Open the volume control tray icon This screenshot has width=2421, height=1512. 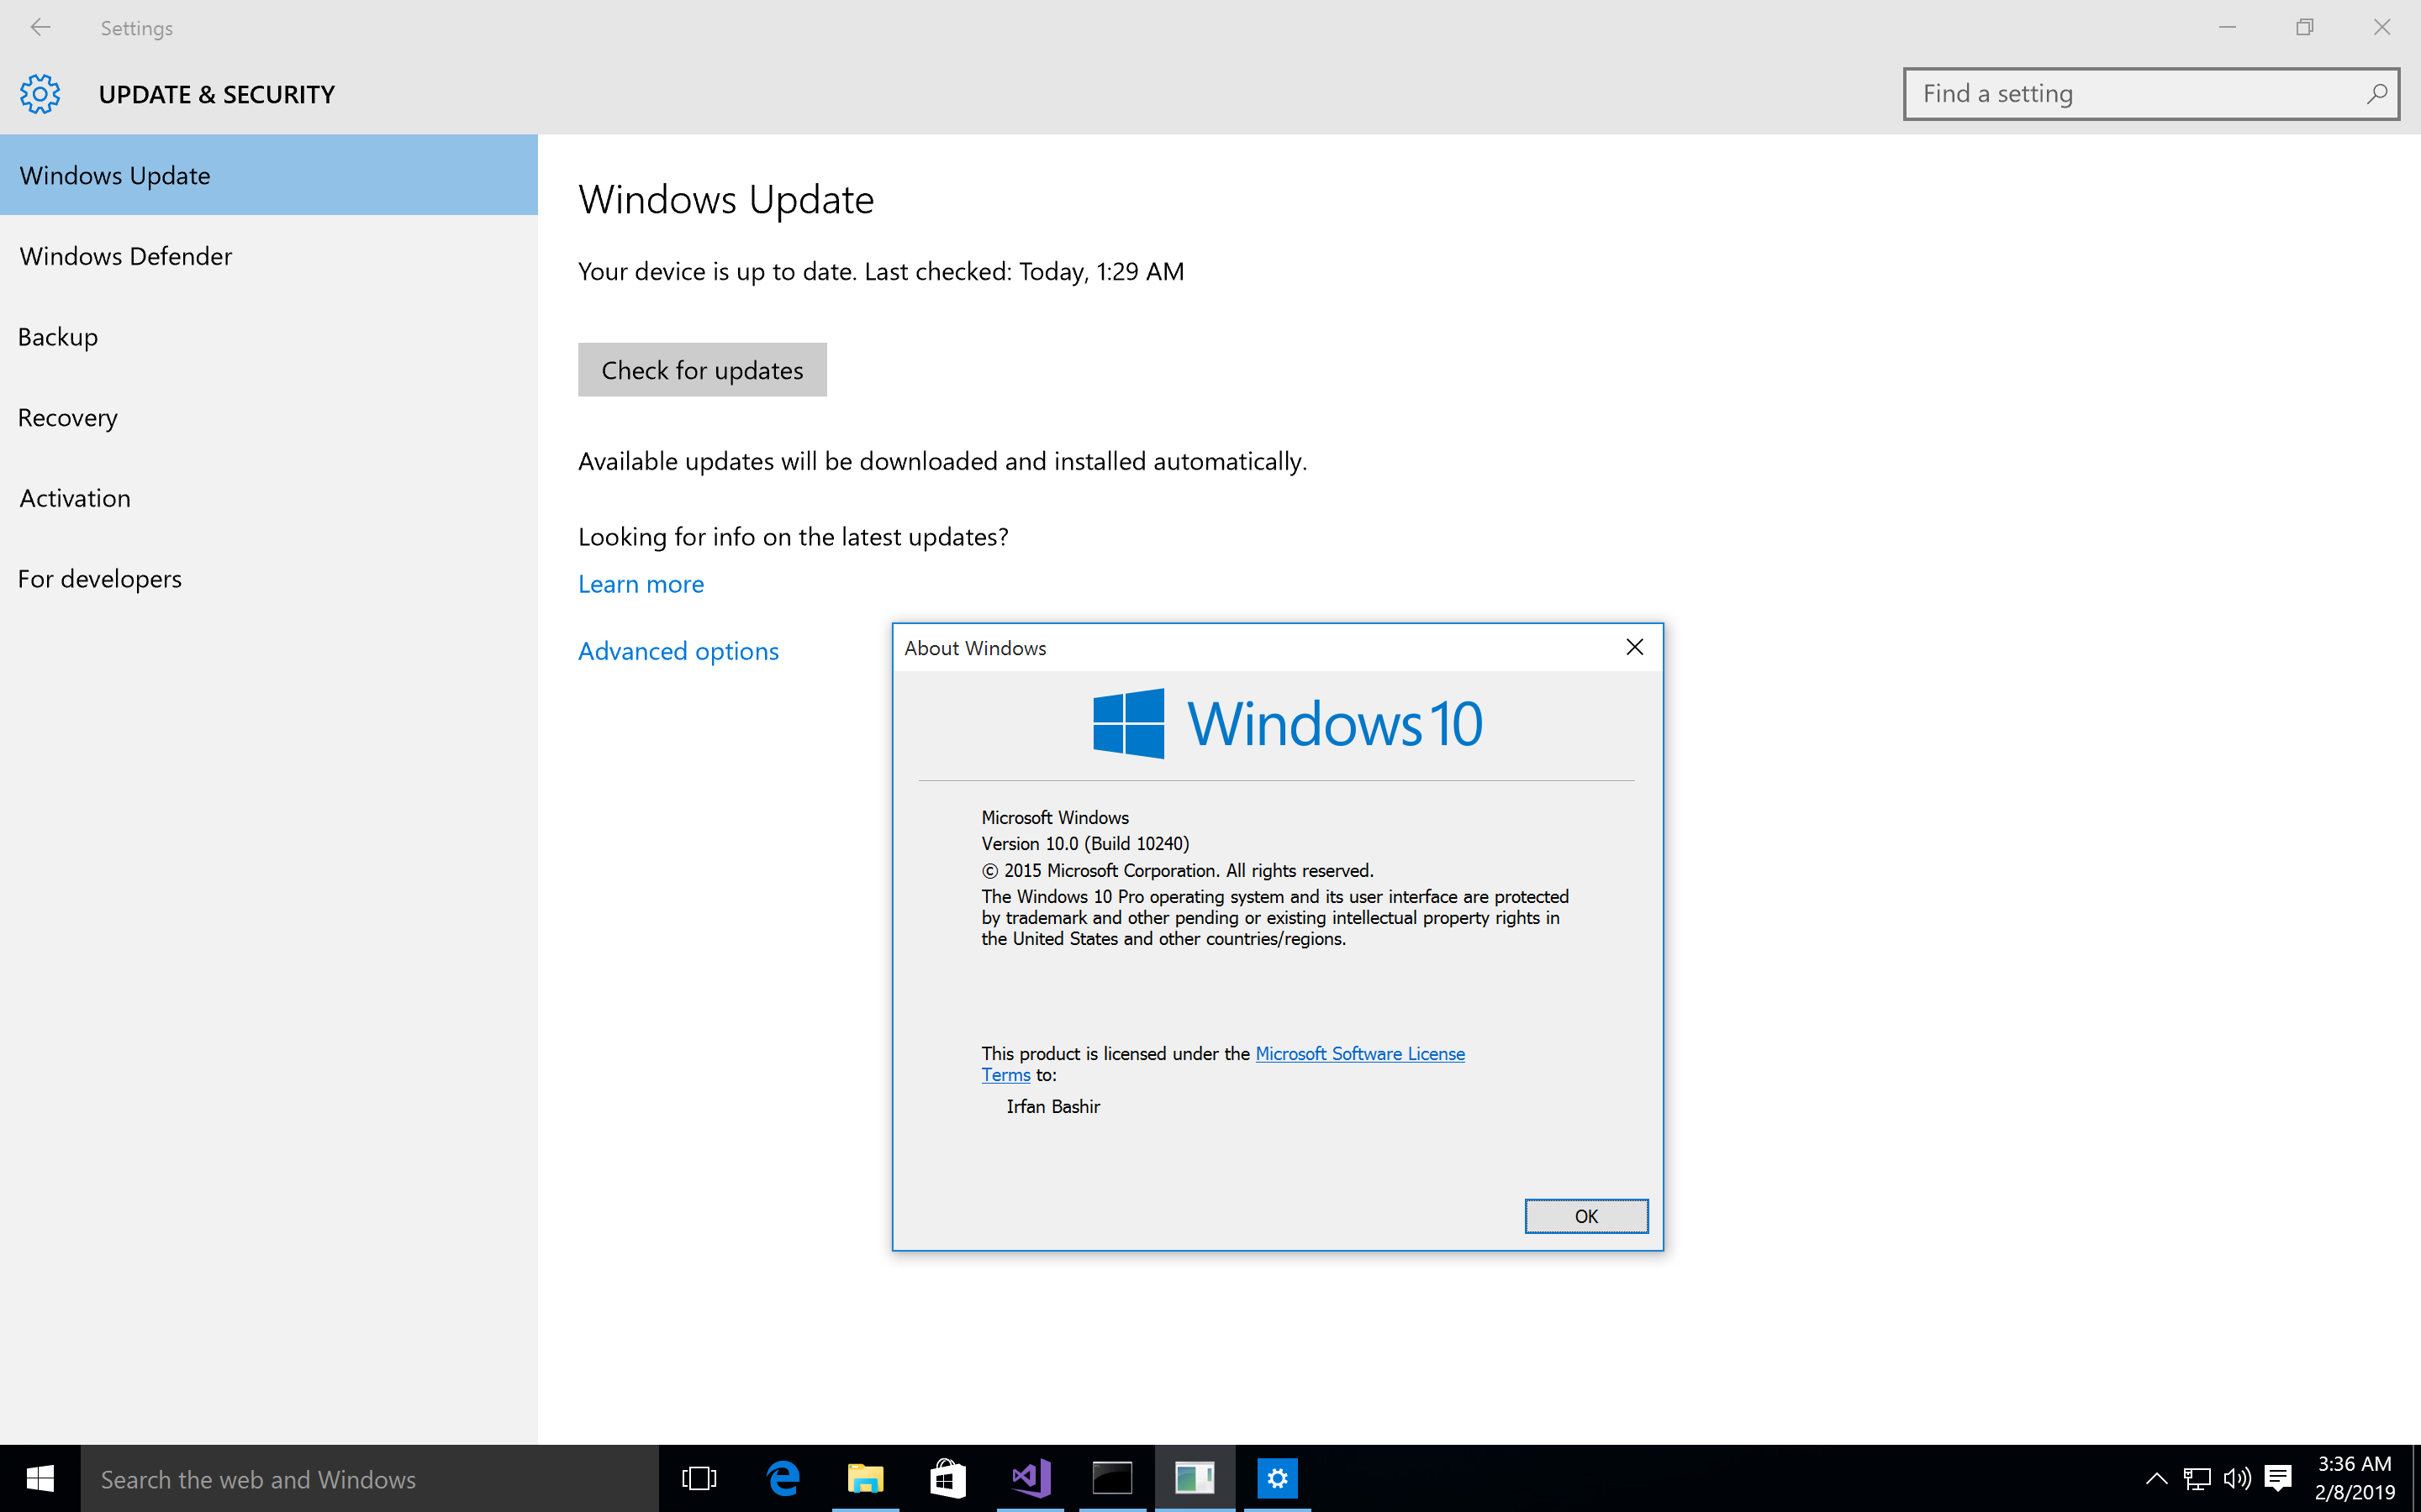[x=2237, y=1478]
